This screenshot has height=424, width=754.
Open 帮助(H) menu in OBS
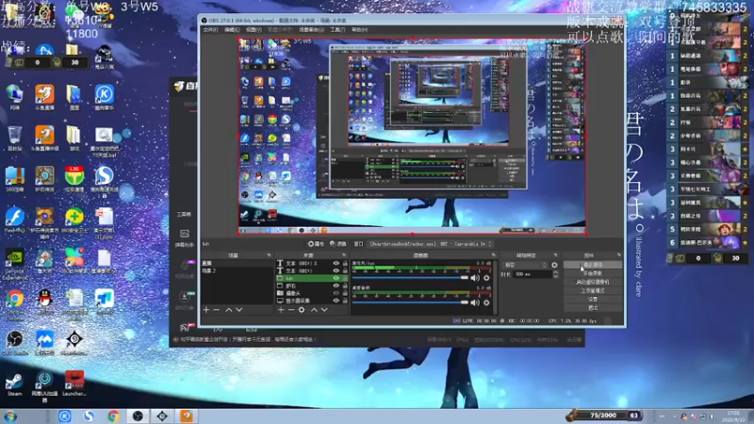click(359, 30)
